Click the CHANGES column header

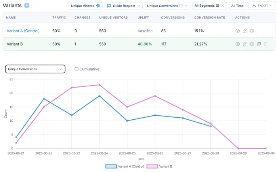(82, 17)
